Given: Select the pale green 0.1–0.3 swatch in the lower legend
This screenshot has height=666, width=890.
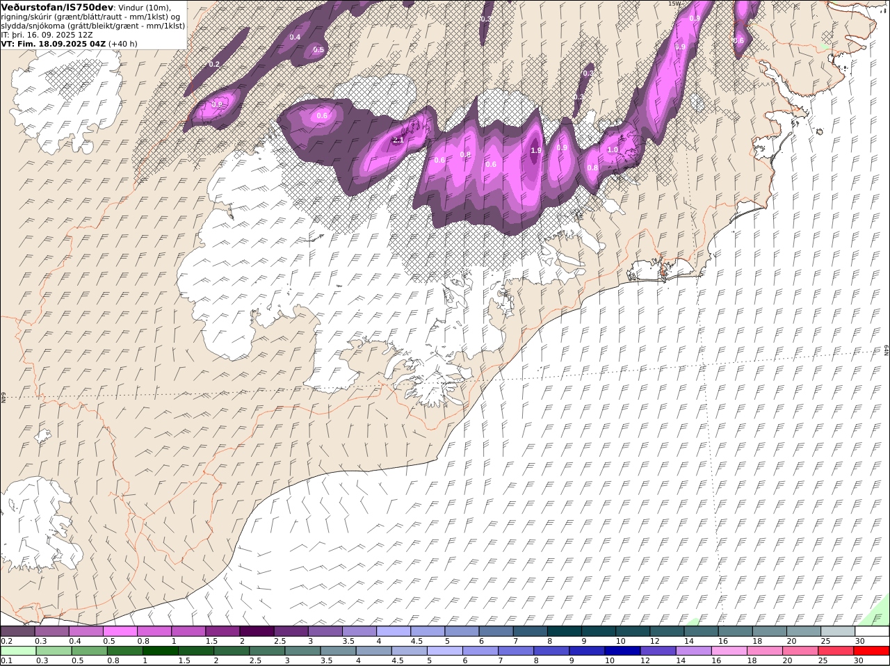Looking at the screenshot, I should pos(19,651).
